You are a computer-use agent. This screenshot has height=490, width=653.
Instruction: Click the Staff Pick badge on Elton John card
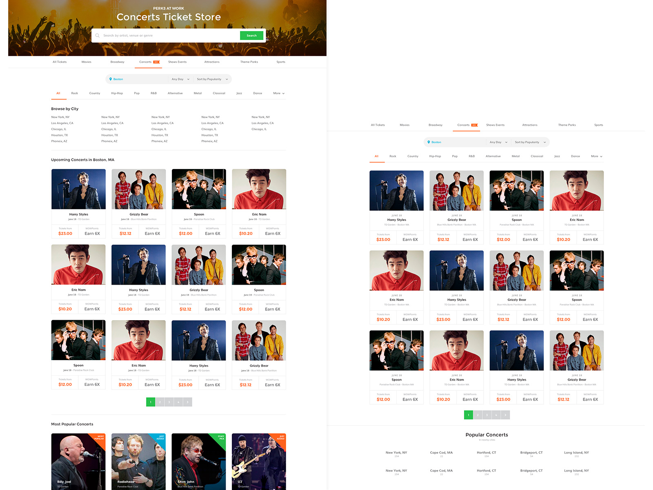221,437
